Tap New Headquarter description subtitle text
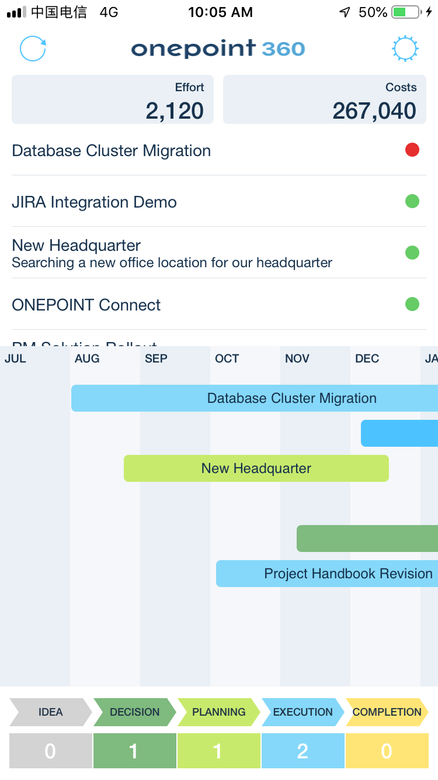 [x=172, y=263]
